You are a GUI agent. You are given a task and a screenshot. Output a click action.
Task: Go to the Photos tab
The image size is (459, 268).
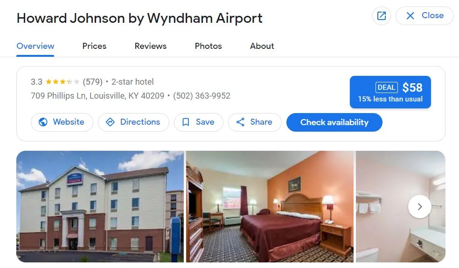[x=208, y=46]
